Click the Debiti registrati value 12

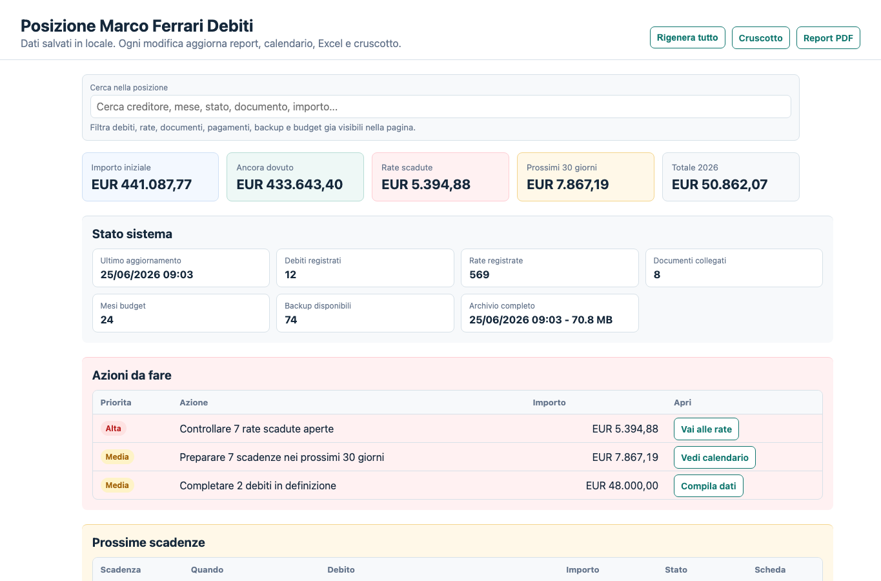pos(290,274)
